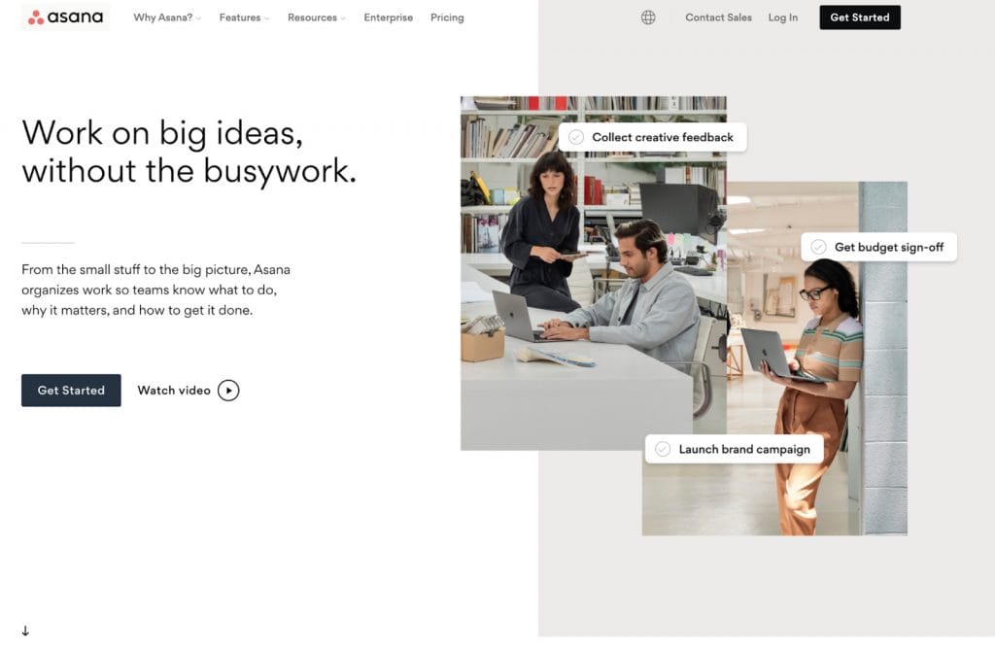Image resolution: width=995 pixels, height=650 pixels.
Task: Click the Asana logo
Action: point(65,17)
